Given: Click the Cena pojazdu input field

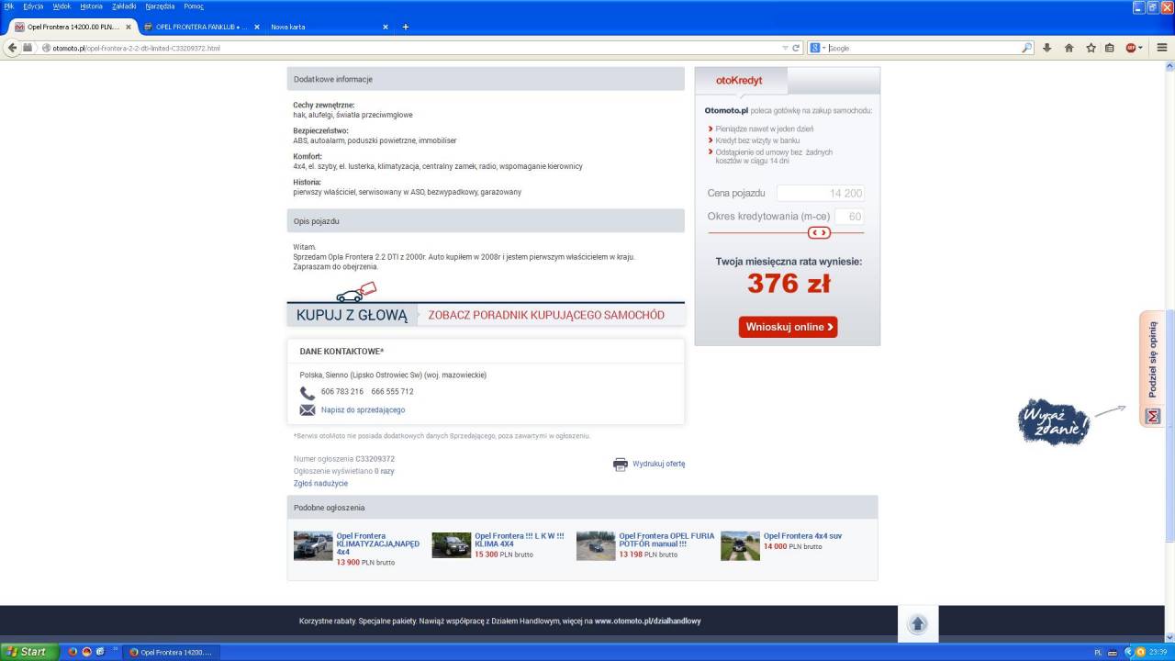Looking at the screenshot, I should coord(820,194).
